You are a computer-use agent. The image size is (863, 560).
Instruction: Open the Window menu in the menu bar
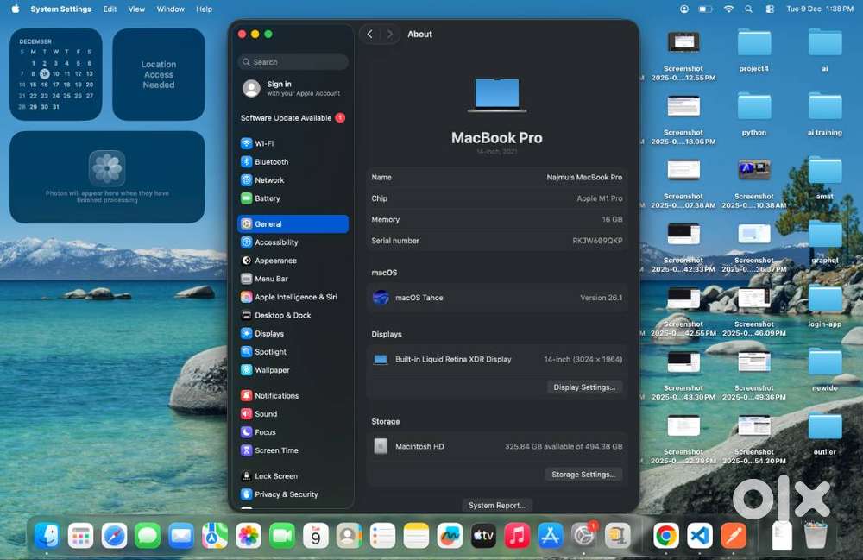[170, 9]
